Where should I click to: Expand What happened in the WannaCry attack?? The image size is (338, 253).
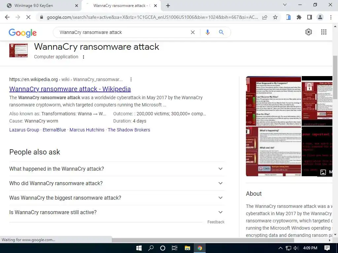click(x=117, y=169)
